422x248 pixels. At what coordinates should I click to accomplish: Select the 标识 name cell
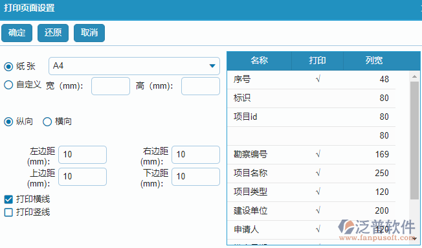tap(259, 98)
